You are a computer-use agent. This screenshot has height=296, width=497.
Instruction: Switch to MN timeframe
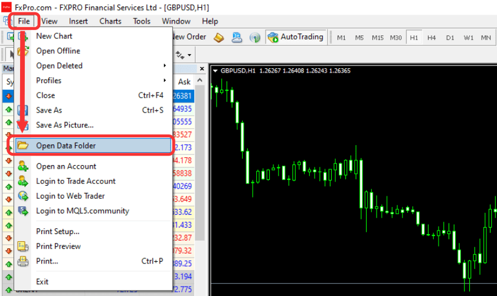point(486,38)
